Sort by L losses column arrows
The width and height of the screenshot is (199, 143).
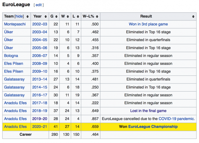click(x=78, y=16)
